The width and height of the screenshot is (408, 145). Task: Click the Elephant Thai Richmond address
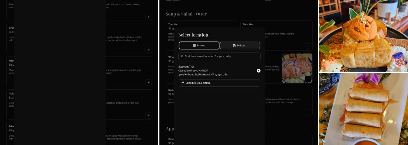[203, 75]
